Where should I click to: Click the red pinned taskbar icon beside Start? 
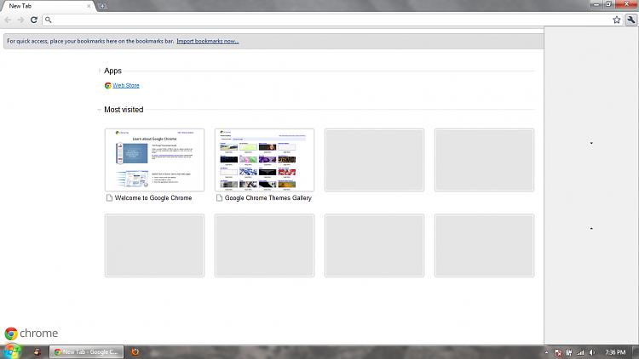tap(37, 351)
